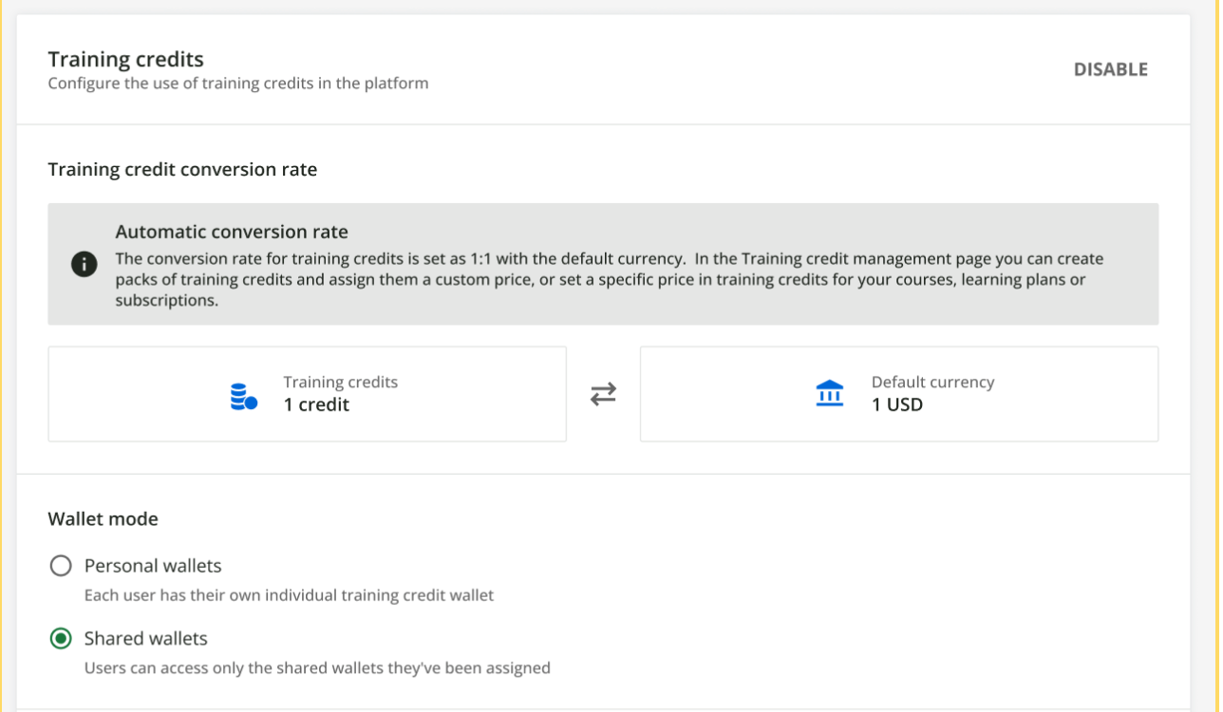Click the bank icon for default currency
1223x712 pixels.
point(830,394)
